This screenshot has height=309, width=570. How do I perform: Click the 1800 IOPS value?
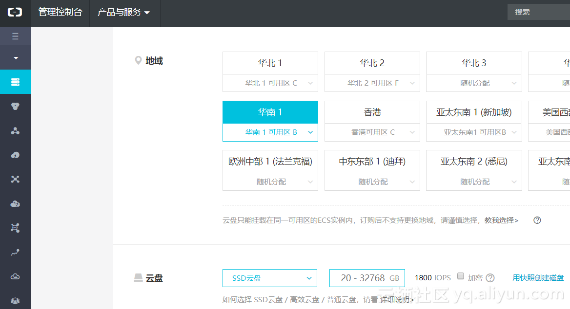click(x=432, y=278)
